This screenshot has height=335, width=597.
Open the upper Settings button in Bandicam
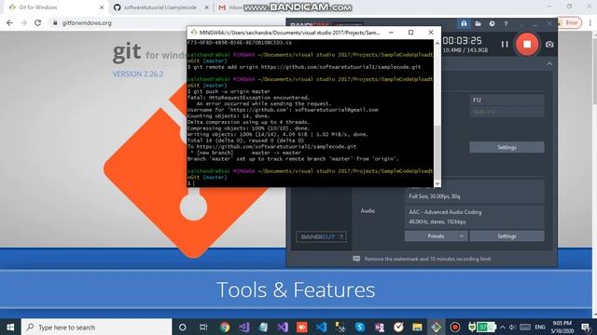(x=507, y=147)
